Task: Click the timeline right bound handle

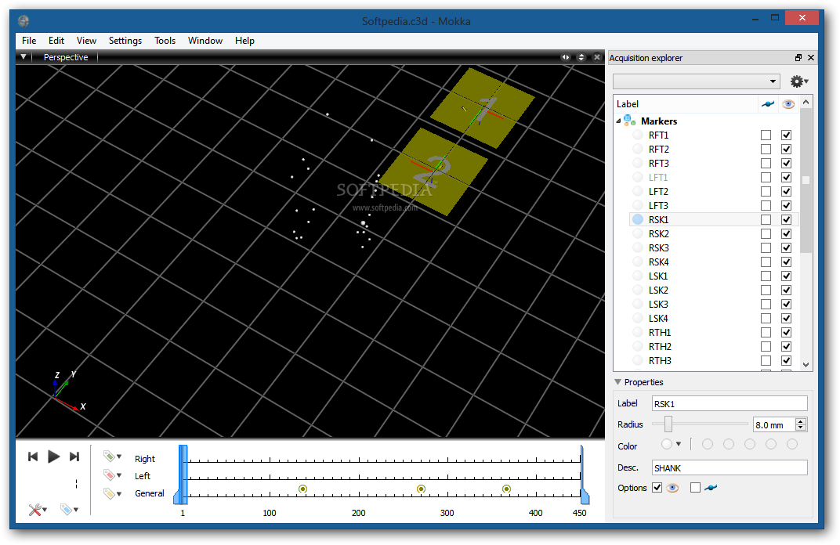Action: point(583,474)
